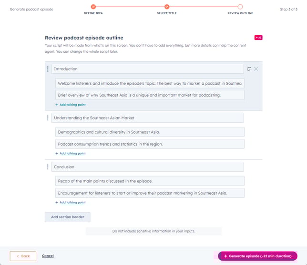Edit the Recap of the main points field
This screenshot has height=265, width=307.
pyautogui.click(x=150, y=181)
